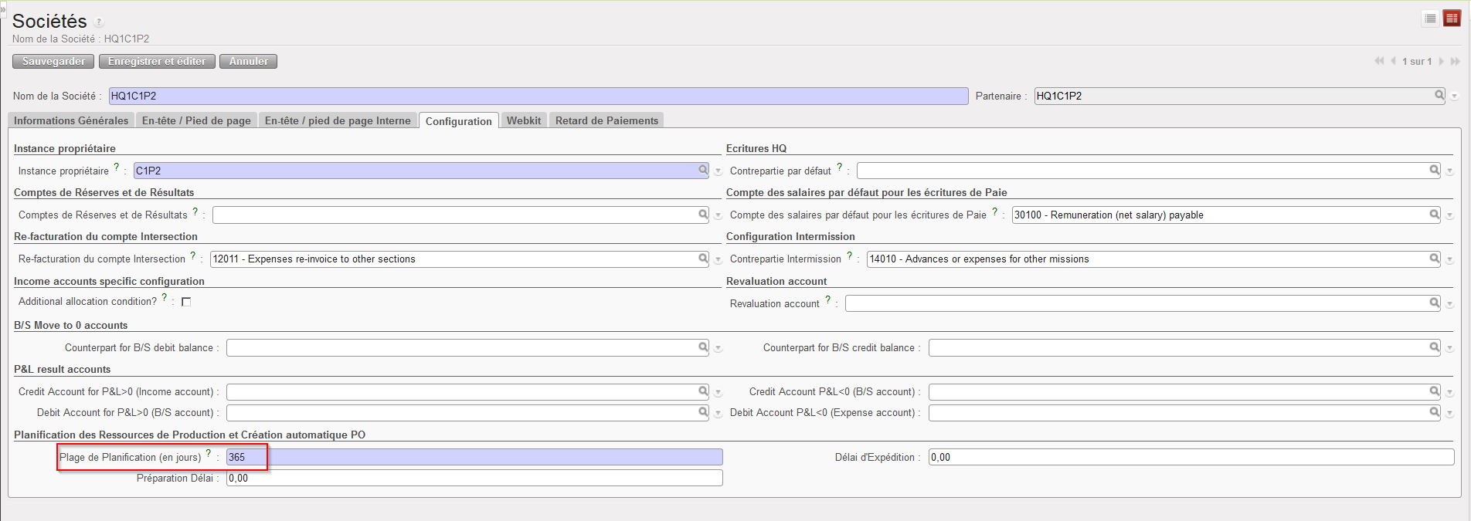Enable Additional allocation condition checkbox
This screenshot has width=1471, height=521.
coord(186,302)
